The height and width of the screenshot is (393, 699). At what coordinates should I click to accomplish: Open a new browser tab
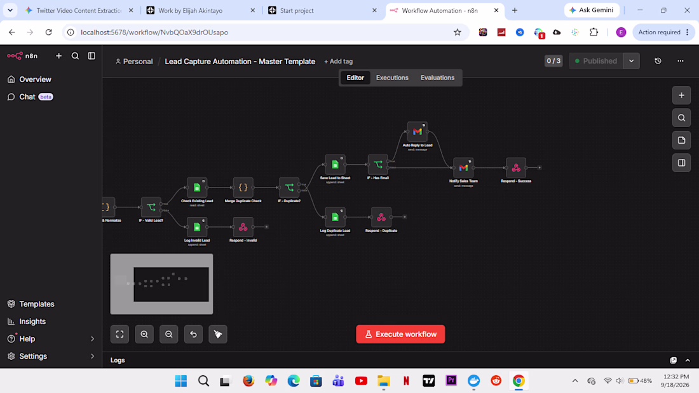pos(515,10)
